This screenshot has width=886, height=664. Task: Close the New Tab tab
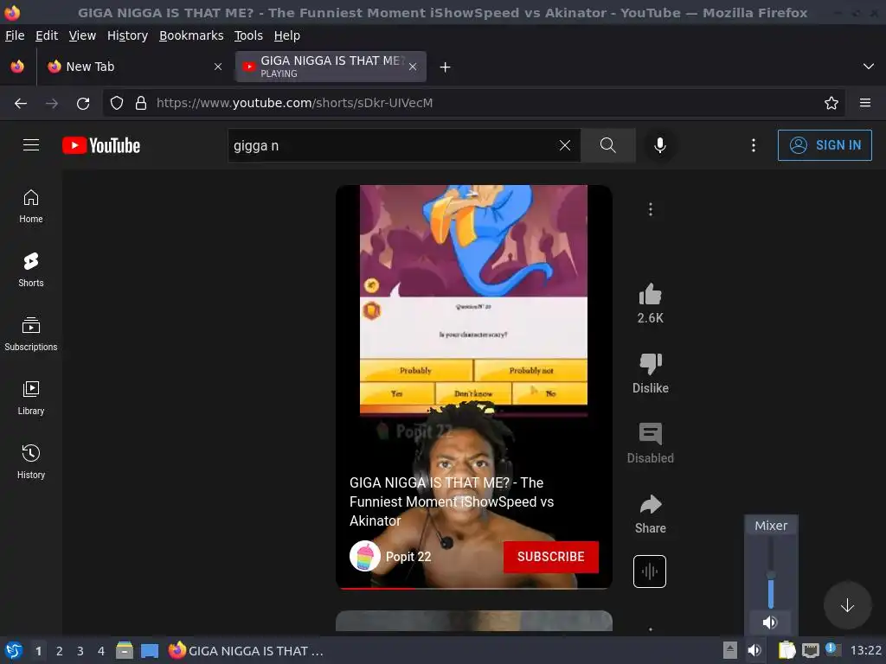pos(218,67)
